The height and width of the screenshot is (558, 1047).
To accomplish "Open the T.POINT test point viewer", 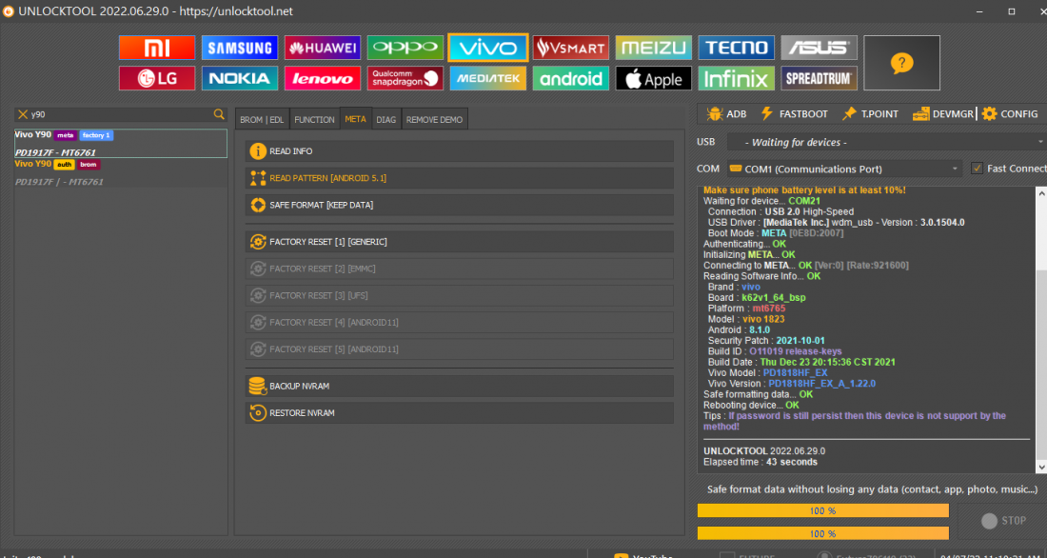I will point(870,113).
